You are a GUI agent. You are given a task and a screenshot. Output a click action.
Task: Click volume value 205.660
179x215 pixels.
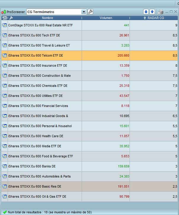point(123,55)
